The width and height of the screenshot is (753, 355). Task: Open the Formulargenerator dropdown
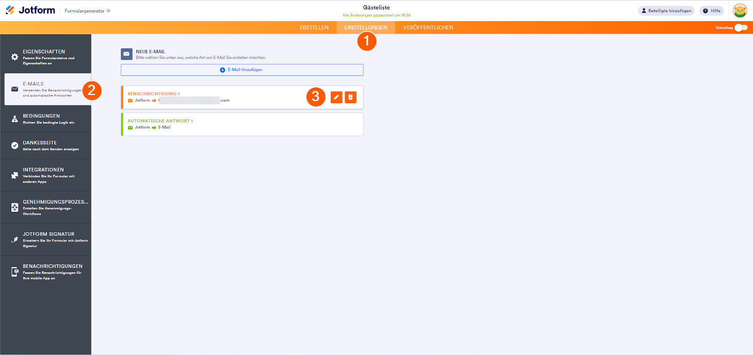coord(88,11)
